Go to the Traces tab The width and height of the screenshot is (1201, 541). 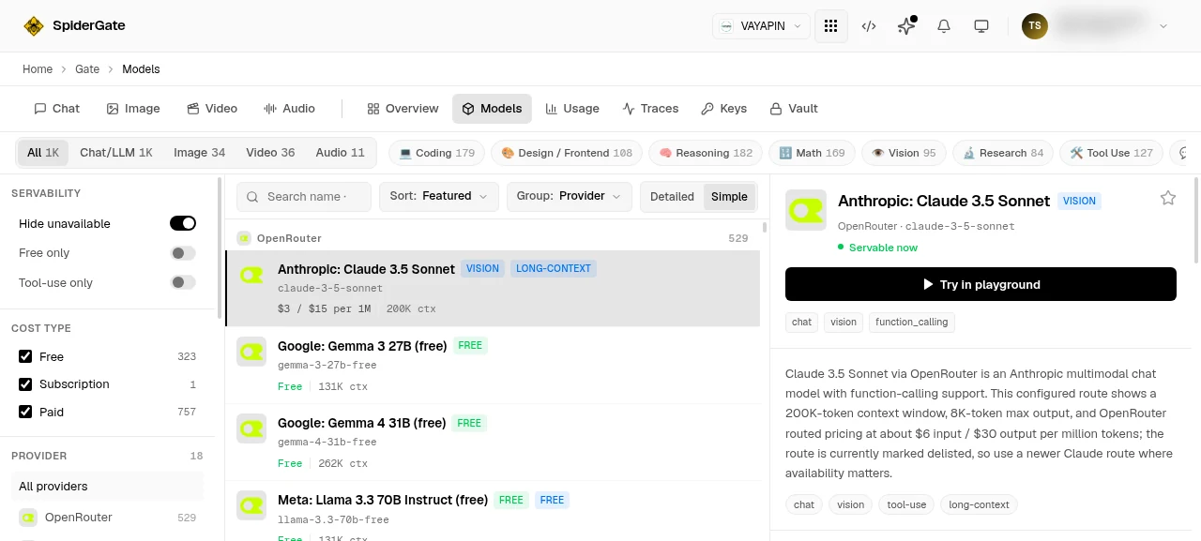point(650,109)
